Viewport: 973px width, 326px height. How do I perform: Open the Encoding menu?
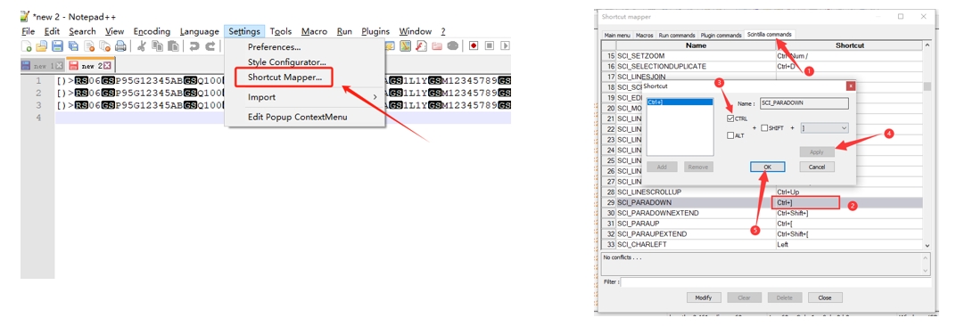(x=152, y=31)
